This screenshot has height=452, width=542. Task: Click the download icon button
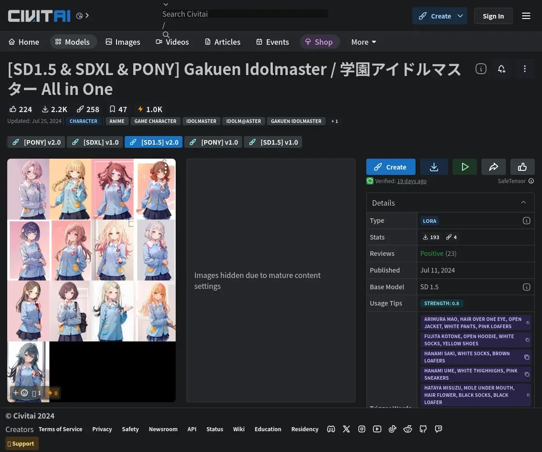pyautogui.click(x=434, y=167)
